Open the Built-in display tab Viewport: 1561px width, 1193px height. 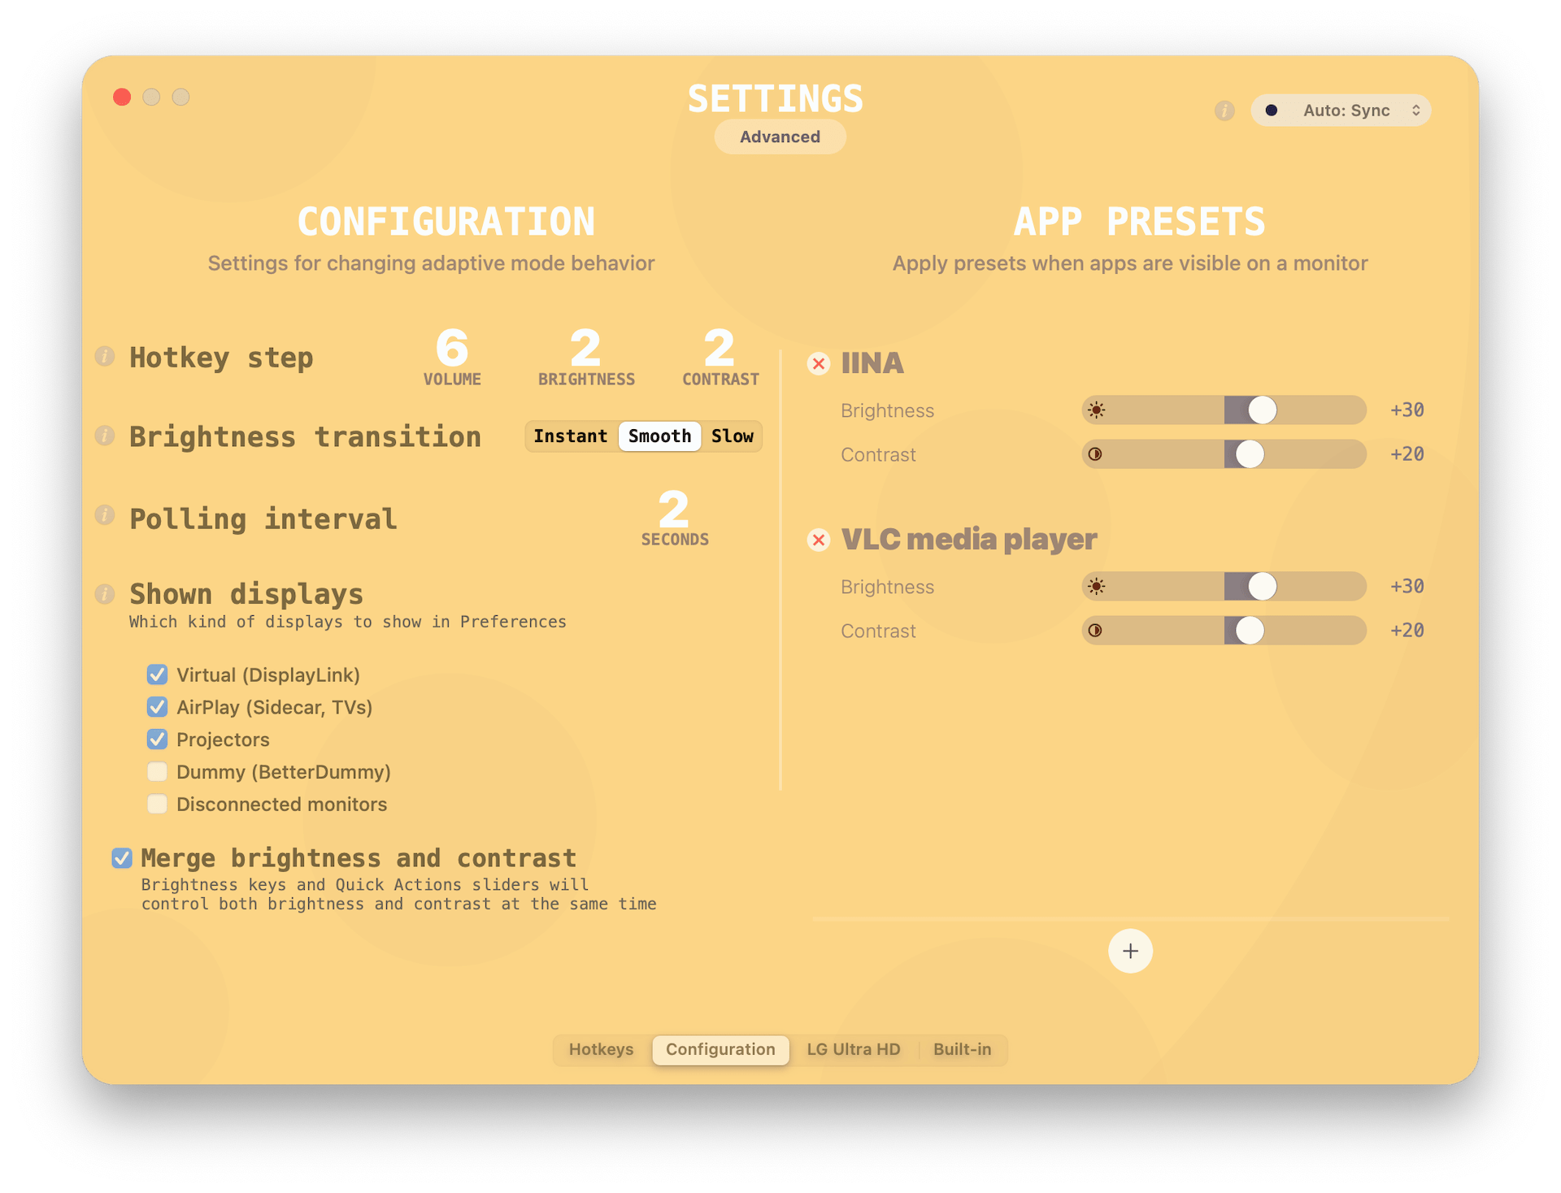(x=962, y=1049)
